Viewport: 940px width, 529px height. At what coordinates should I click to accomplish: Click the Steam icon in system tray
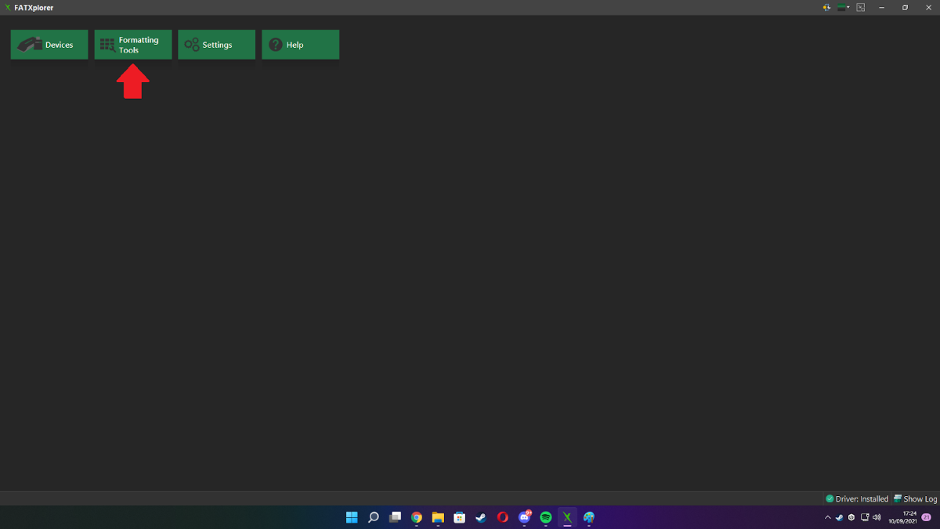point(840,517)
